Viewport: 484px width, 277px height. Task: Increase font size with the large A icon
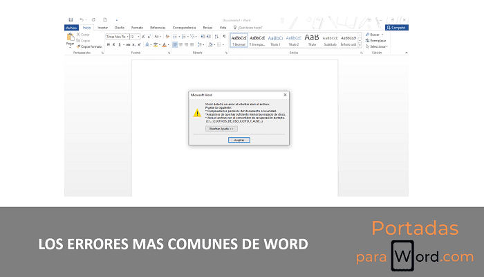[x=143, y=37]
